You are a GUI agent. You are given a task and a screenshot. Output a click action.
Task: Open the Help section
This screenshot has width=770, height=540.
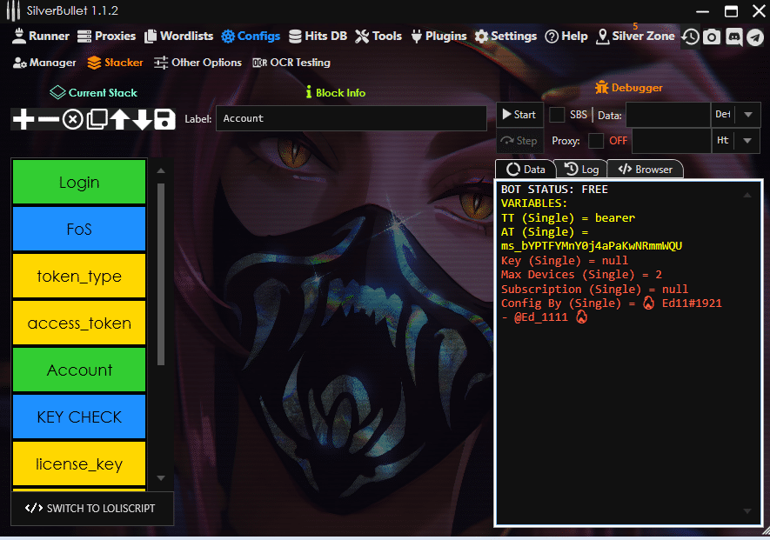(x=566, y=36)
